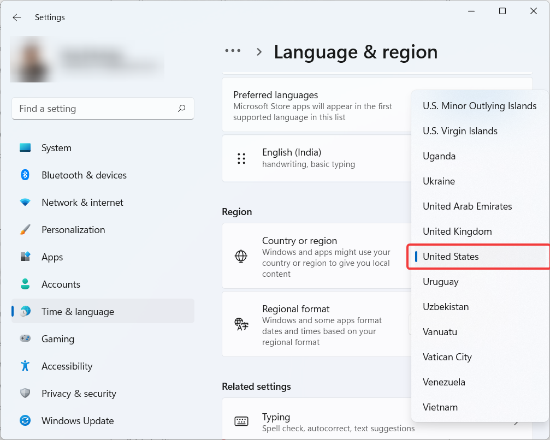Click the Language & region page title
This screenshot has width=550, height=440.
tap(356, 52)
